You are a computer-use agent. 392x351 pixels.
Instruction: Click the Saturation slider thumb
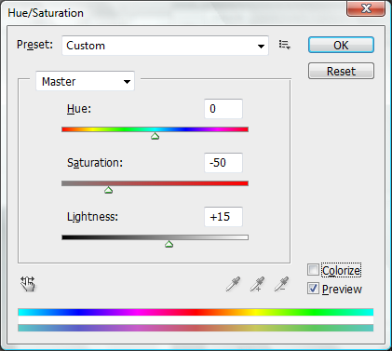click(x=108, y=190)
